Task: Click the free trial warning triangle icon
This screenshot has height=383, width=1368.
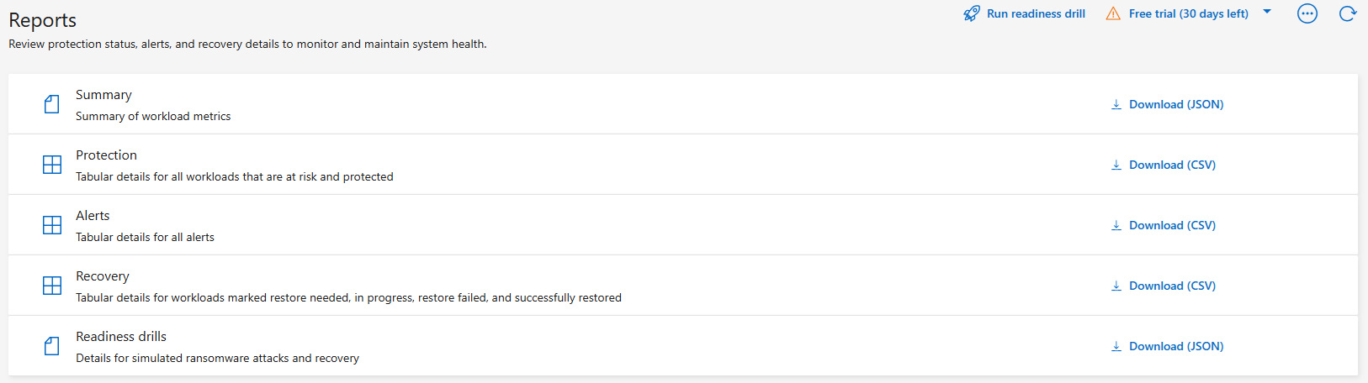Action: (x=1113, y=13)
